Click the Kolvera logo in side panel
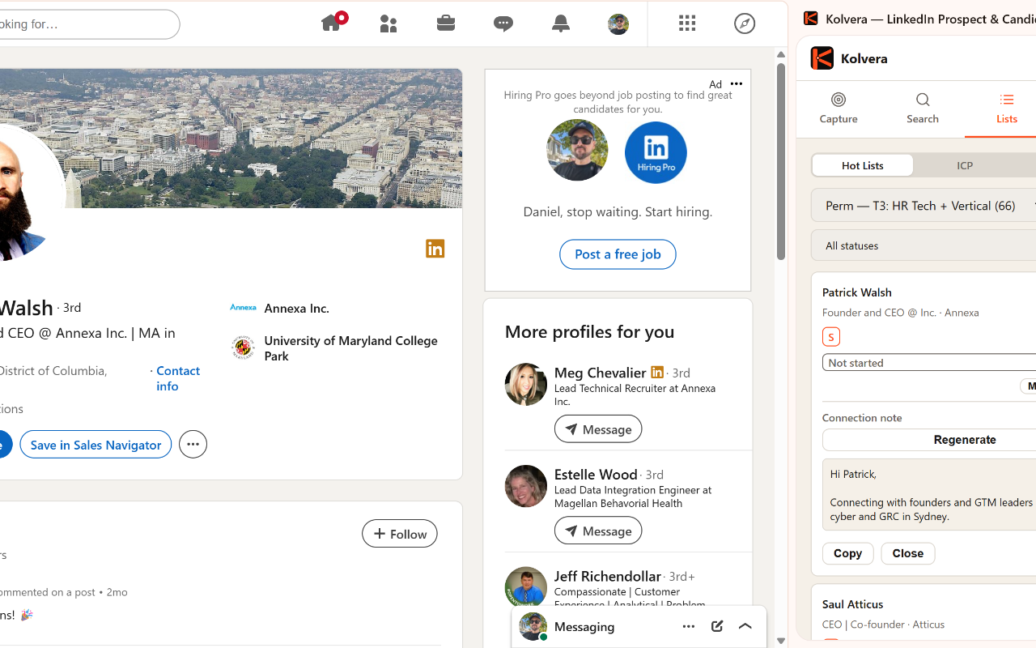Viewport: 1036px width, 648px height. [822, 58]
